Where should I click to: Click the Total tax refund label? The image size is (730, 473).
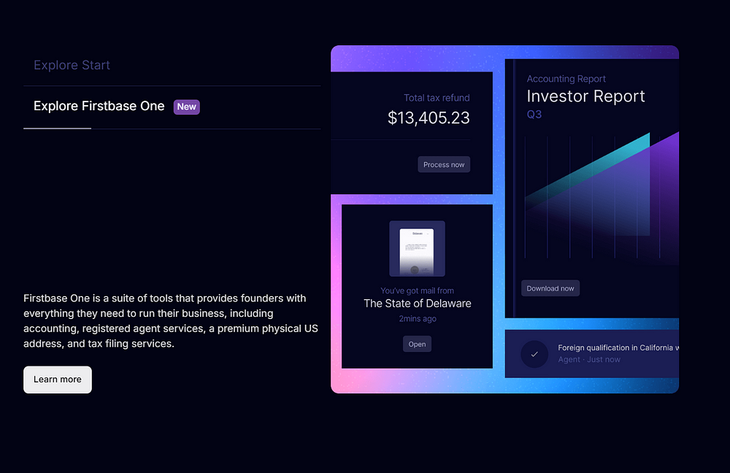[x=437, y=98]
